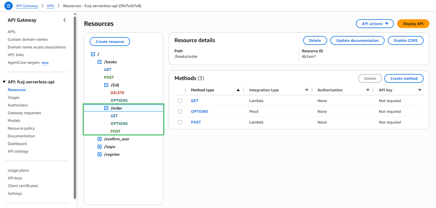Open the API Gateway breadcrumb link
Image resolution: width=436 pixels, height=208 pixels.
point(27,6)
